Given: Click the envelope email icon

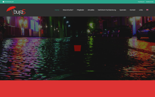Looking at the screenshot, I should click(3, 2).
